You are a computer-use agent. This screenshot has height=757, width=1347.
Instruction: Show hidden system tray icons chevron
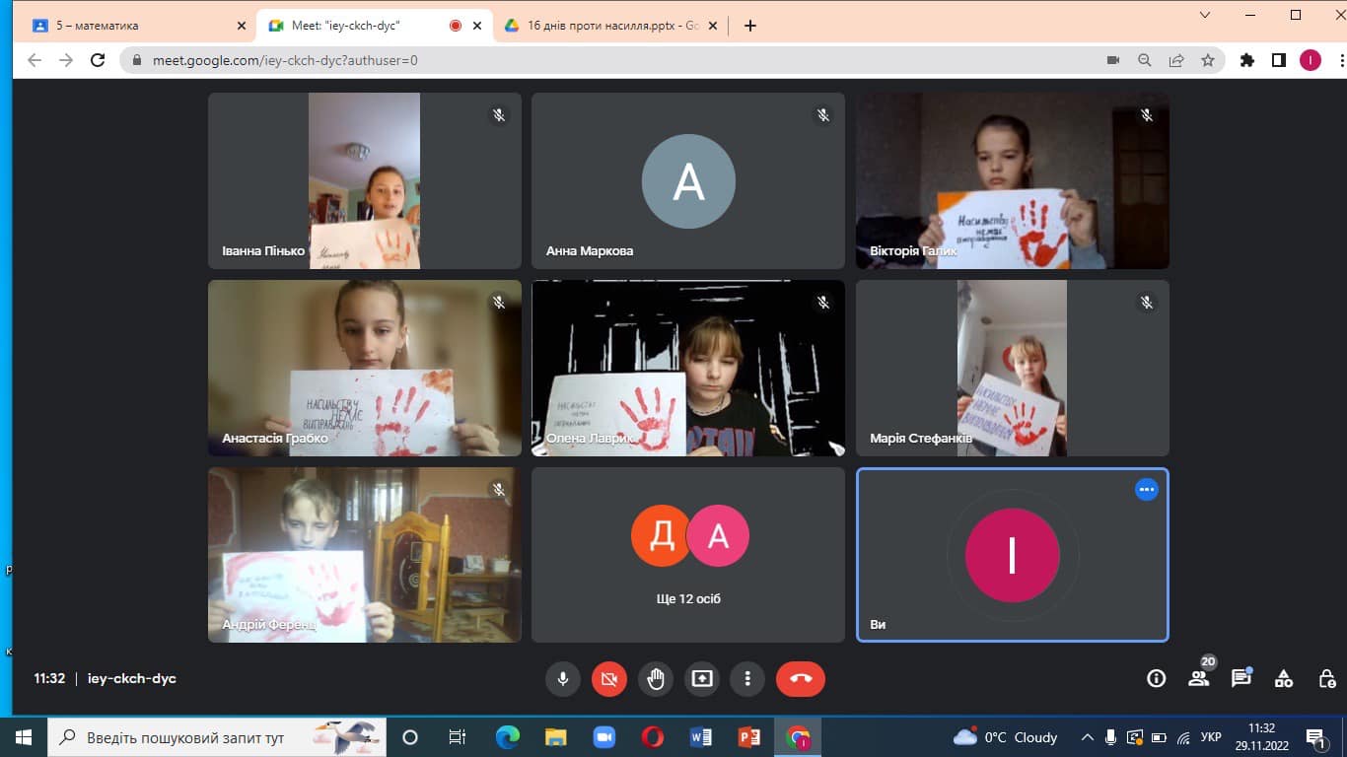tap(1088, 737)
